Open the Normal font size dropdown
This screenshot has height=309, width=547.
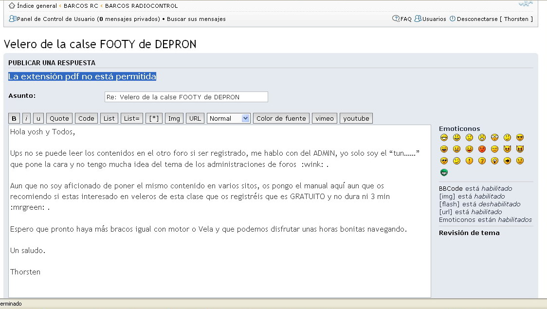228,118
